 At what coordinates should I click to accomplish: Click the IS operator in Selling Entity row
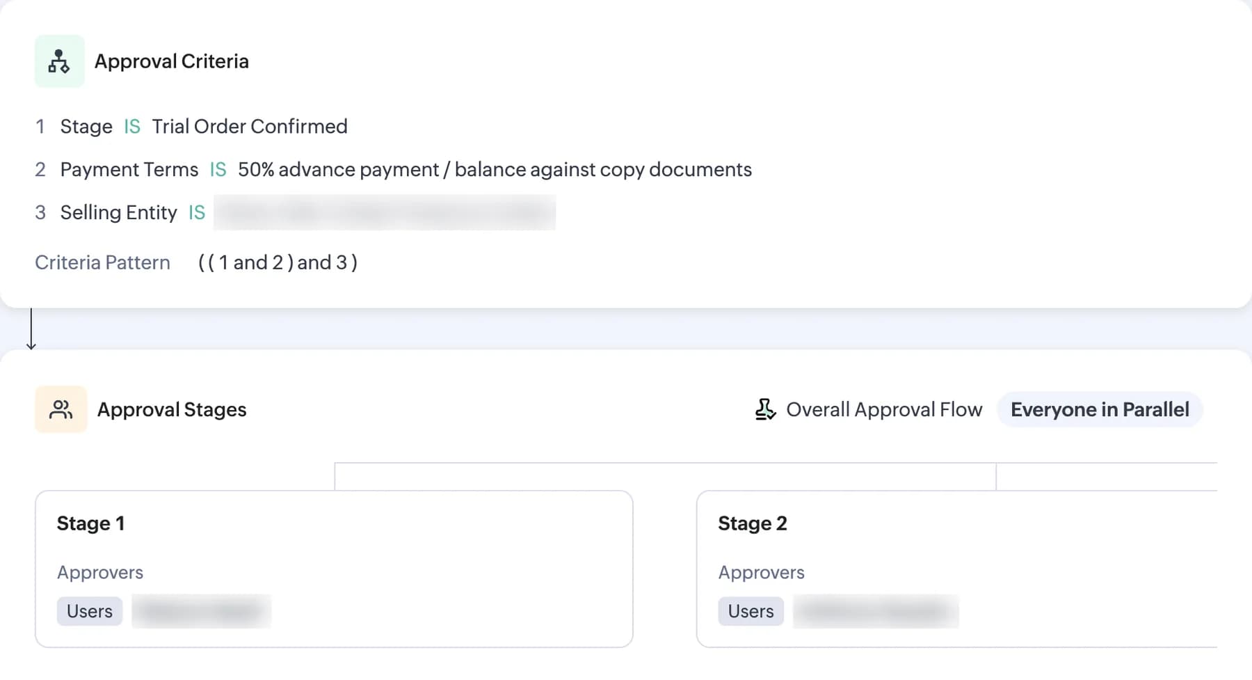(197, 212)
